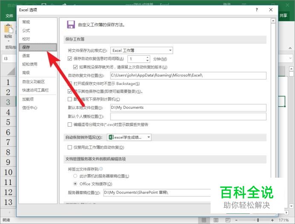Switch to Page Break Preview icon in status bar
Screen dimensions: 295x224
click(x=228, y=220)
